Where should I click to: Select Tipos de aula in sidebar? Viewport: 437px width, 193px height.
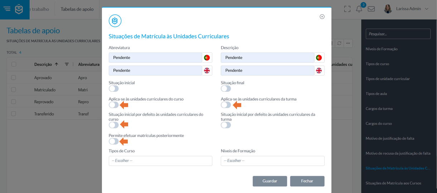376,94
